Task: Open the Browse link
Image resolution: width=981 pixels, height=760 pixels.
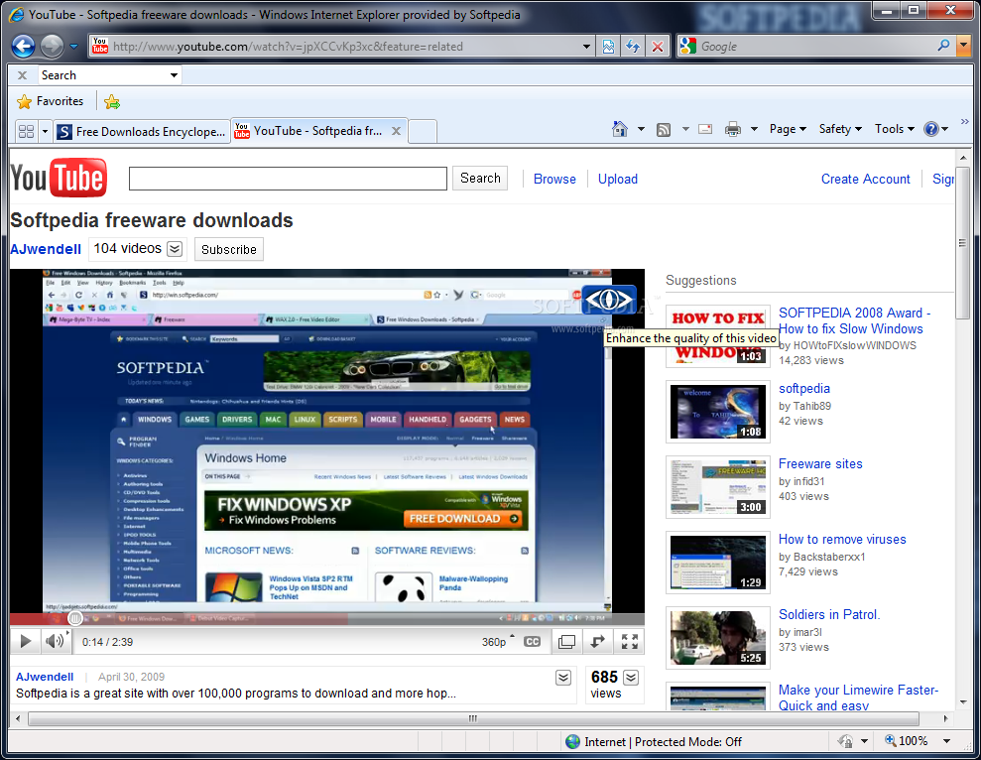Action: (x=554, y=179)
